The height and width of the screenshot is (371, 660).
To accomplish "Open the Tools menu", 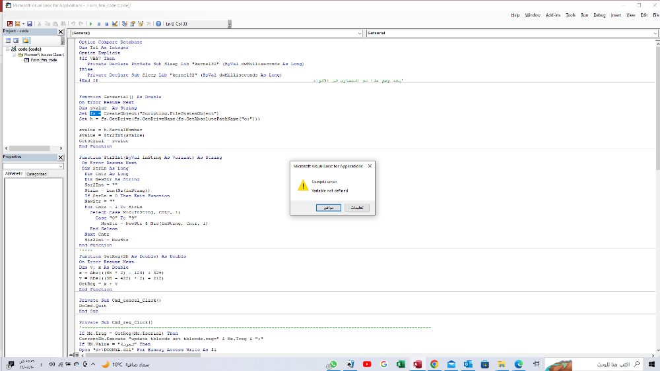I will [x=570, y=15].
